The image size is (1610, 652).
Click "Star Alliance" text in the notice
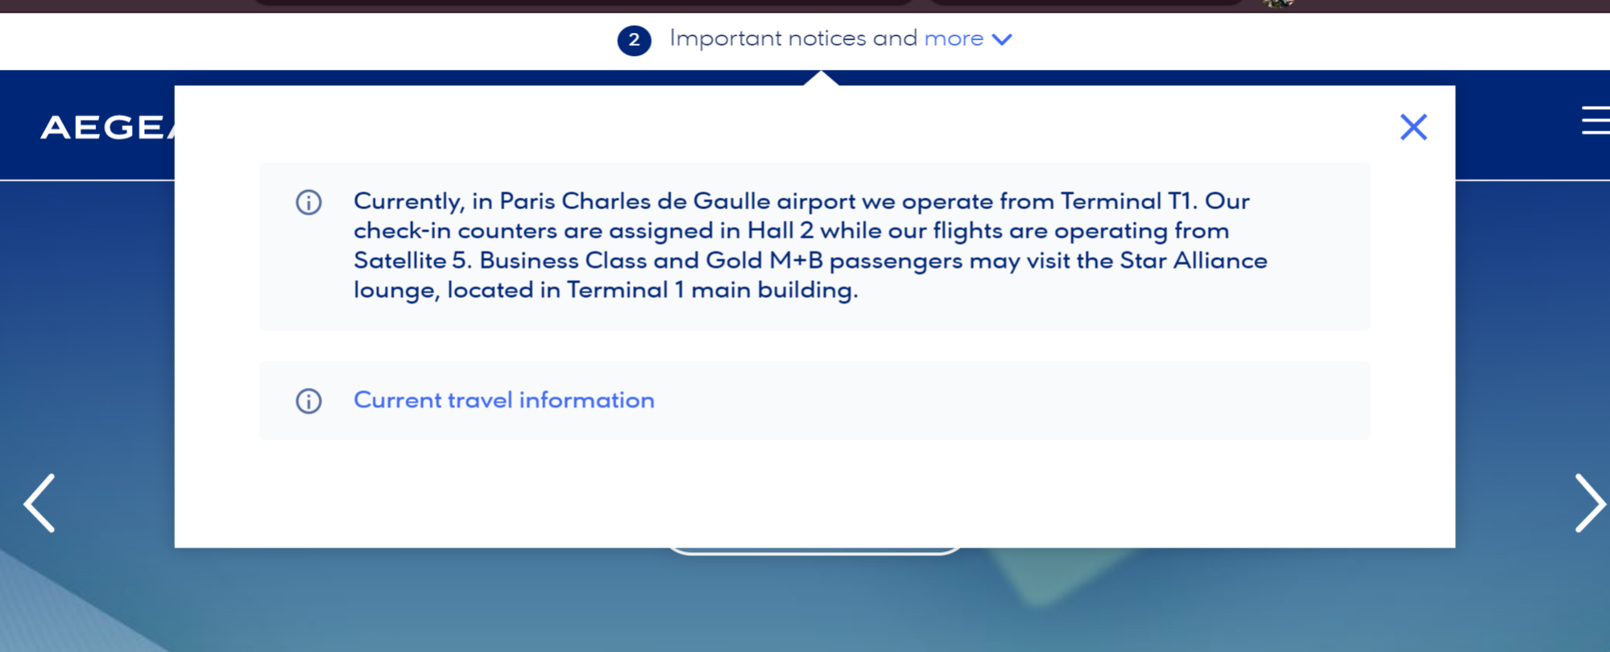click(x=1193, y=261)
